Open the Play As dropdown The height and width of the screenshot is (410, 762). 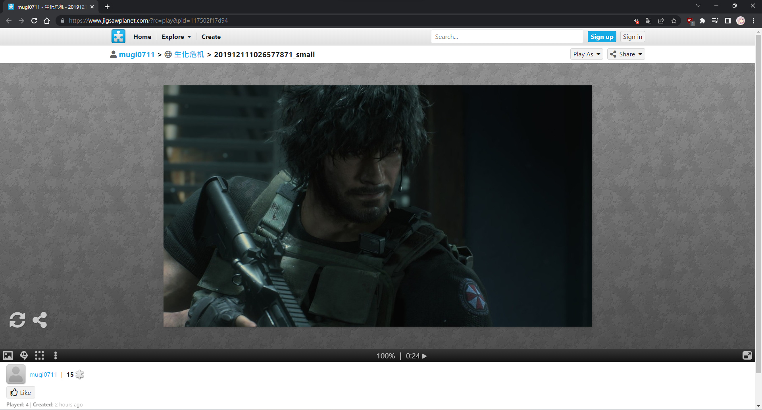coord(586,54)
